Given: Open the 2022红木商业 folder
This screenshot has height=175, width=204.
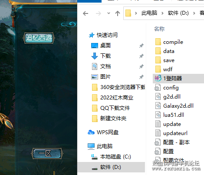Looking at the screenshot, I should click(x=117, y=98).
